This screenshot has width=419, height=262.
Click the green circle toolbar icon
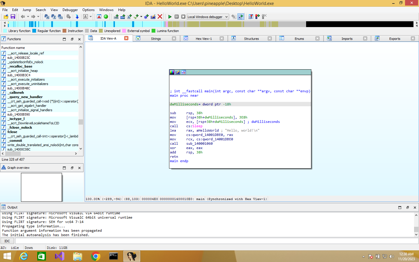click(x=106, y=17)
